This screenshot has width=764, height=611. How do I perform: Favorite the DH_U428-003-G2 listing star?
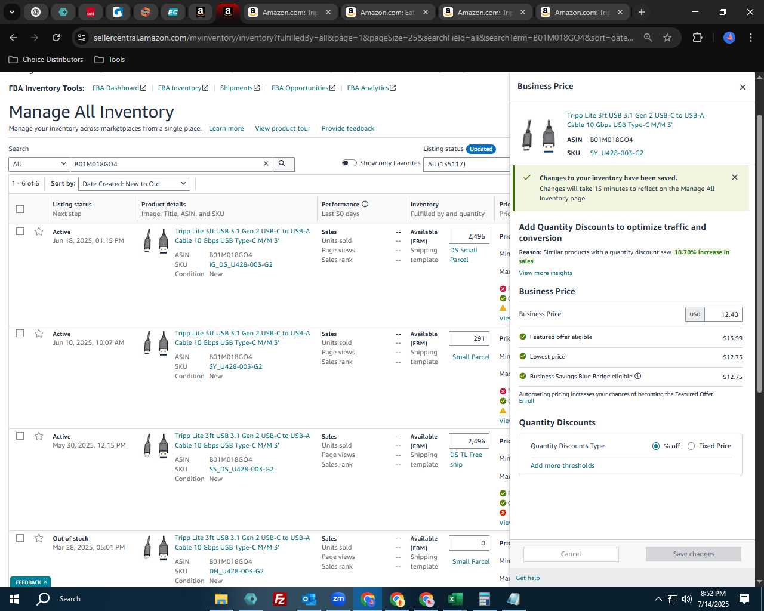[x=39, y=538]
